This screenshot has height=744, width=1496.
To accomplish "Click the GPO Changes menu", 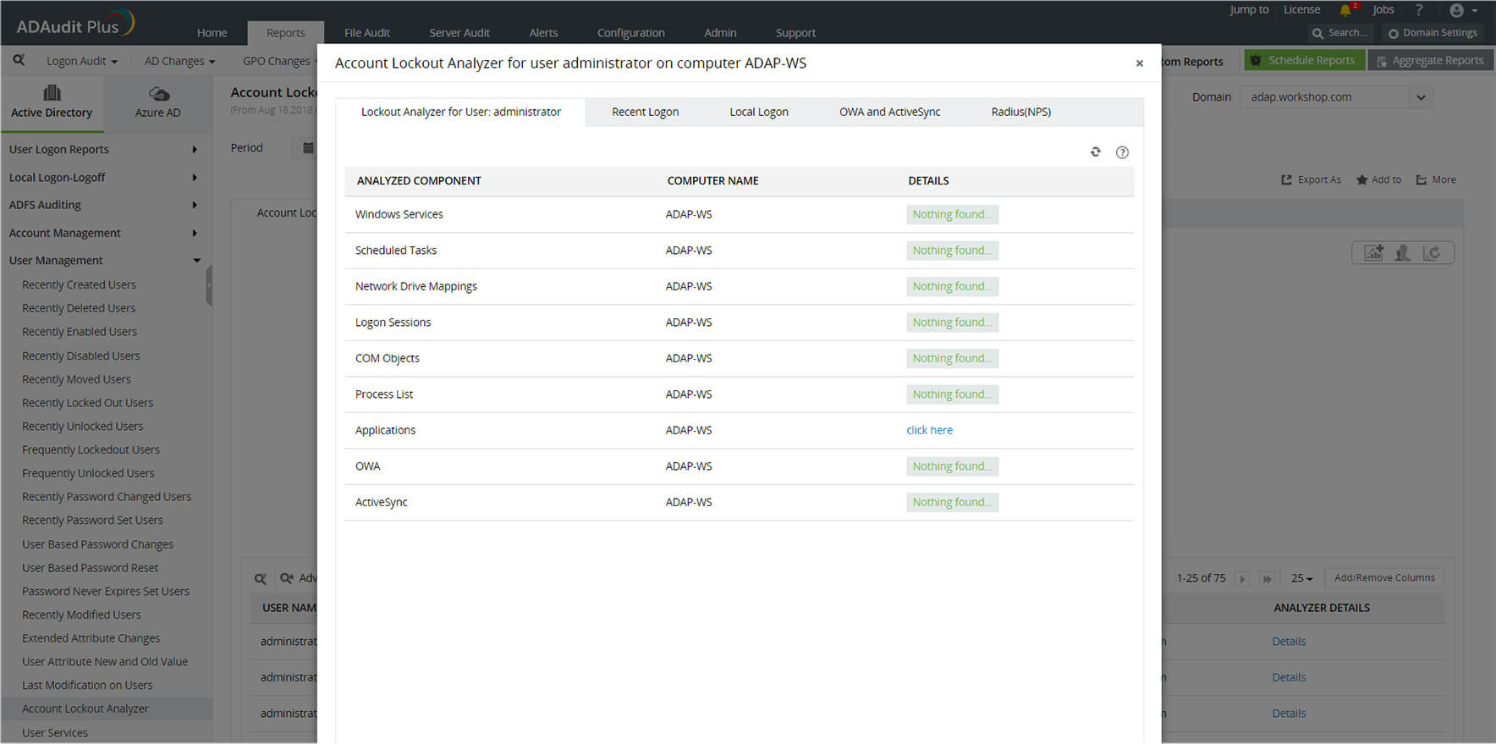I will pyautogui.click(x=277, y=61).
